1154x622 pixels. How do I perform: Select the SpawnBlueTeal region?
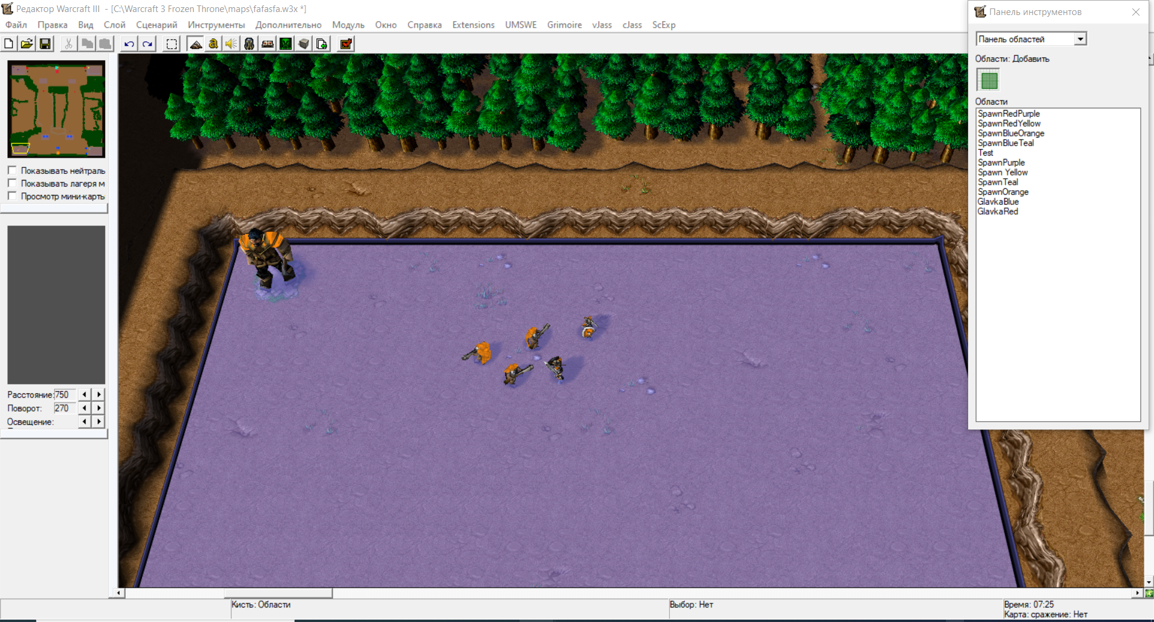coord(1005,143)
